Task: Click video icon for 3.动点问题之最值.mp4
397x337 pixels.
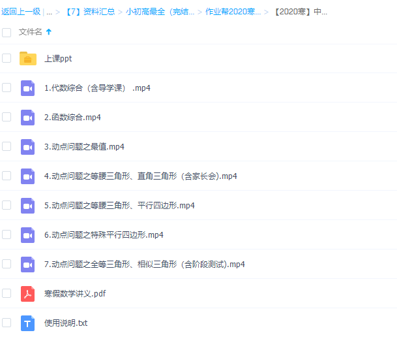Action: click(x=27, y=147)
